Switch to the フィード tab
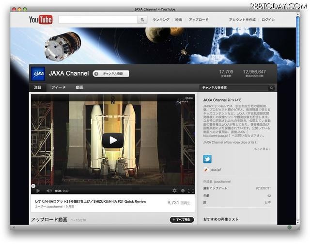The image size is (310, 244). pyautogui.click(x=59, y=87)
